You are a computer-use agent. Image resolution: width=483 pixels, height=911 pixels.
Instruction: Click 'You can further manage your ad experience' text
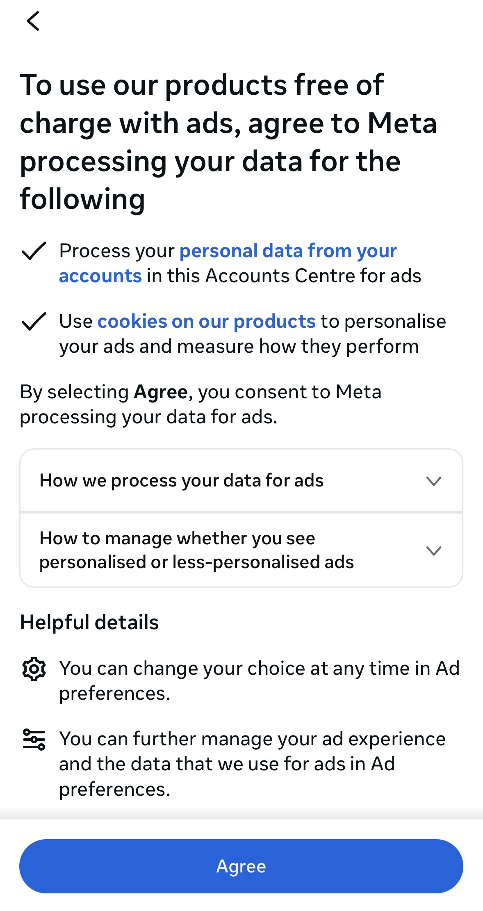coord(252,739)
